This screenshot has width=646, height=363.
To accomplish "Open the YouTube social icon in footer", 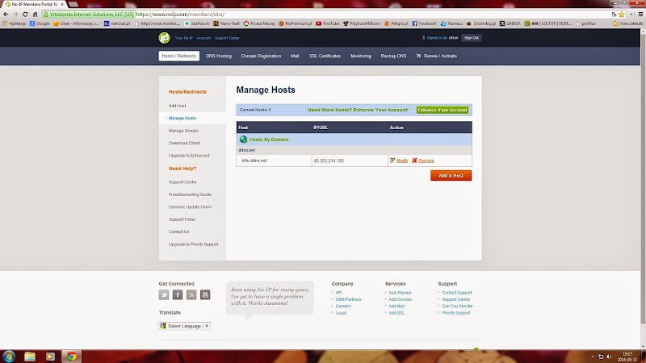I will coord(205,294).
